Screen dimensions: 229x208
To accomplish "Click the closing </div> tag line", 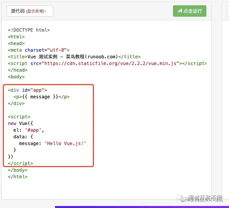I will coord(16,103).
